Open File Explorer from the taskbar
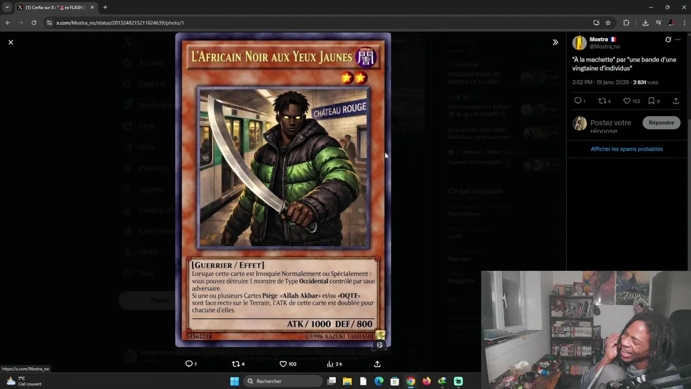 pyautogui.click(x=347, y=381)
